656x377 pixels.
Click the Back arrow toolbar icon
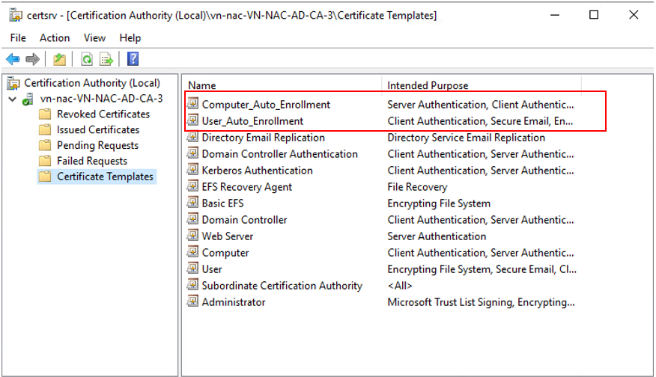pyautogui.click(x=13, y=59)
